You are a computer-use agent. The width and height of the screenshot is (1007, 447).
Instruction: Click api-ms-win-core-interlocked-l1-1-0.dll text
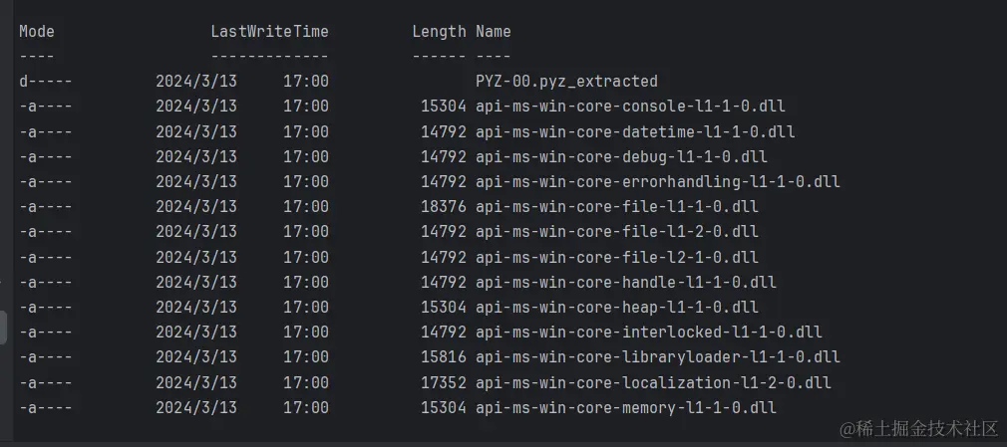649,333
